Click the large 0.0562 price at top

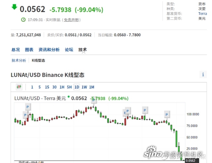(x=32, y=9)
